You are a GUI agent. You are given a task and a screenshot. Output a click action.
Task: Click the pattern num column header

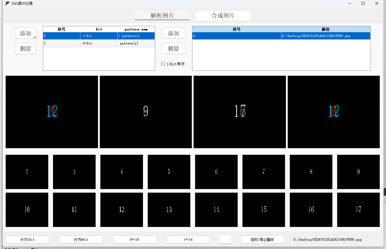tap(136, 29)
